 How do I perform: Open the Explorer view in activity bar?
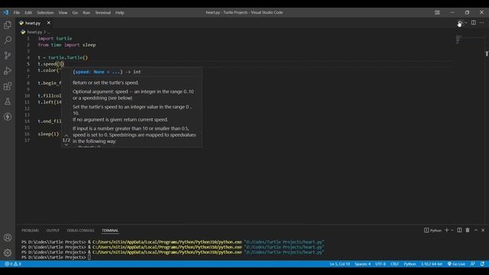(x=8, y=24)
